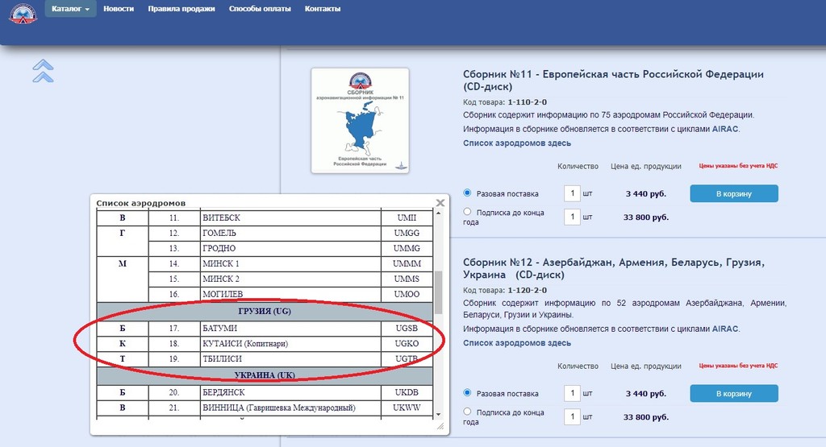Open Список аэродромов здесь link for Сборник №12
826x447 pixels.
pos(517,343)
